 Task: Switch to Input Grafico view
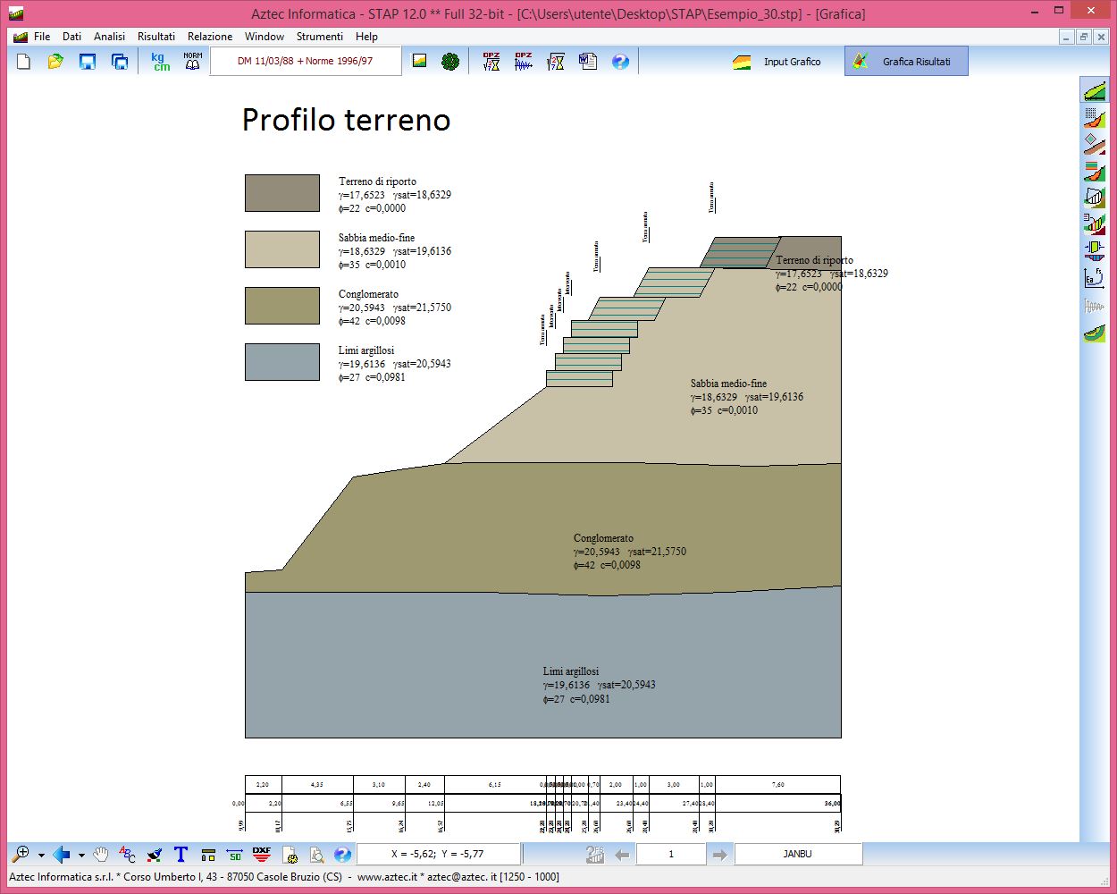(778, 62)
